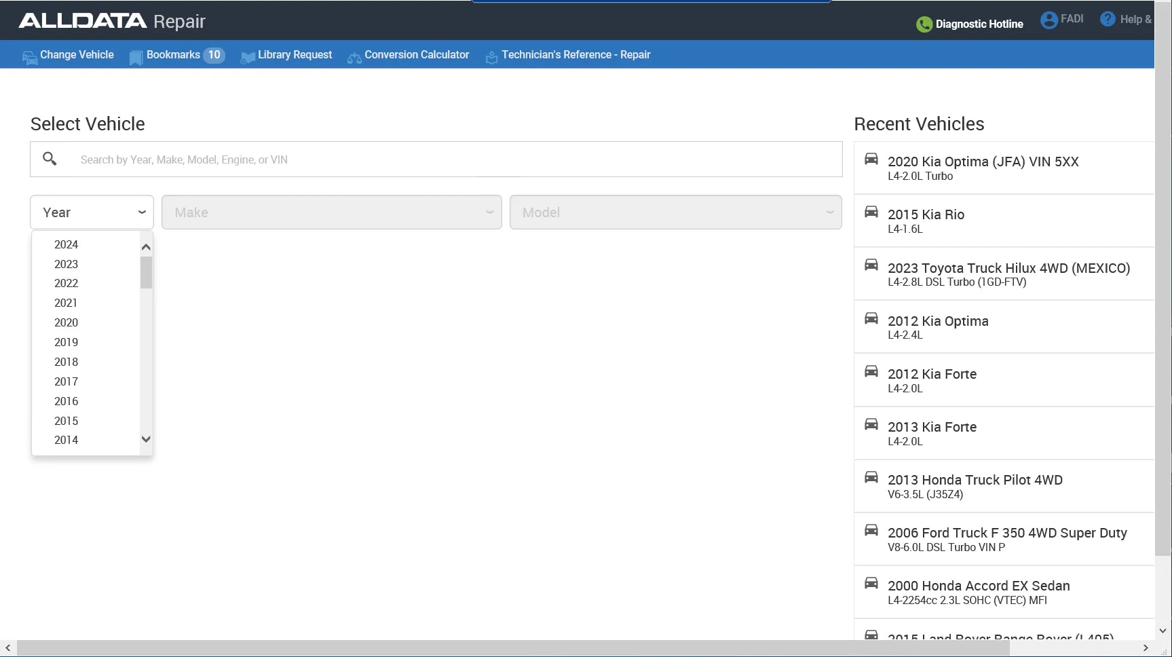The width and height of the screenshot is (1172, 657).
Task: Open the FADI user account icon
Action: pos(1049,20)
